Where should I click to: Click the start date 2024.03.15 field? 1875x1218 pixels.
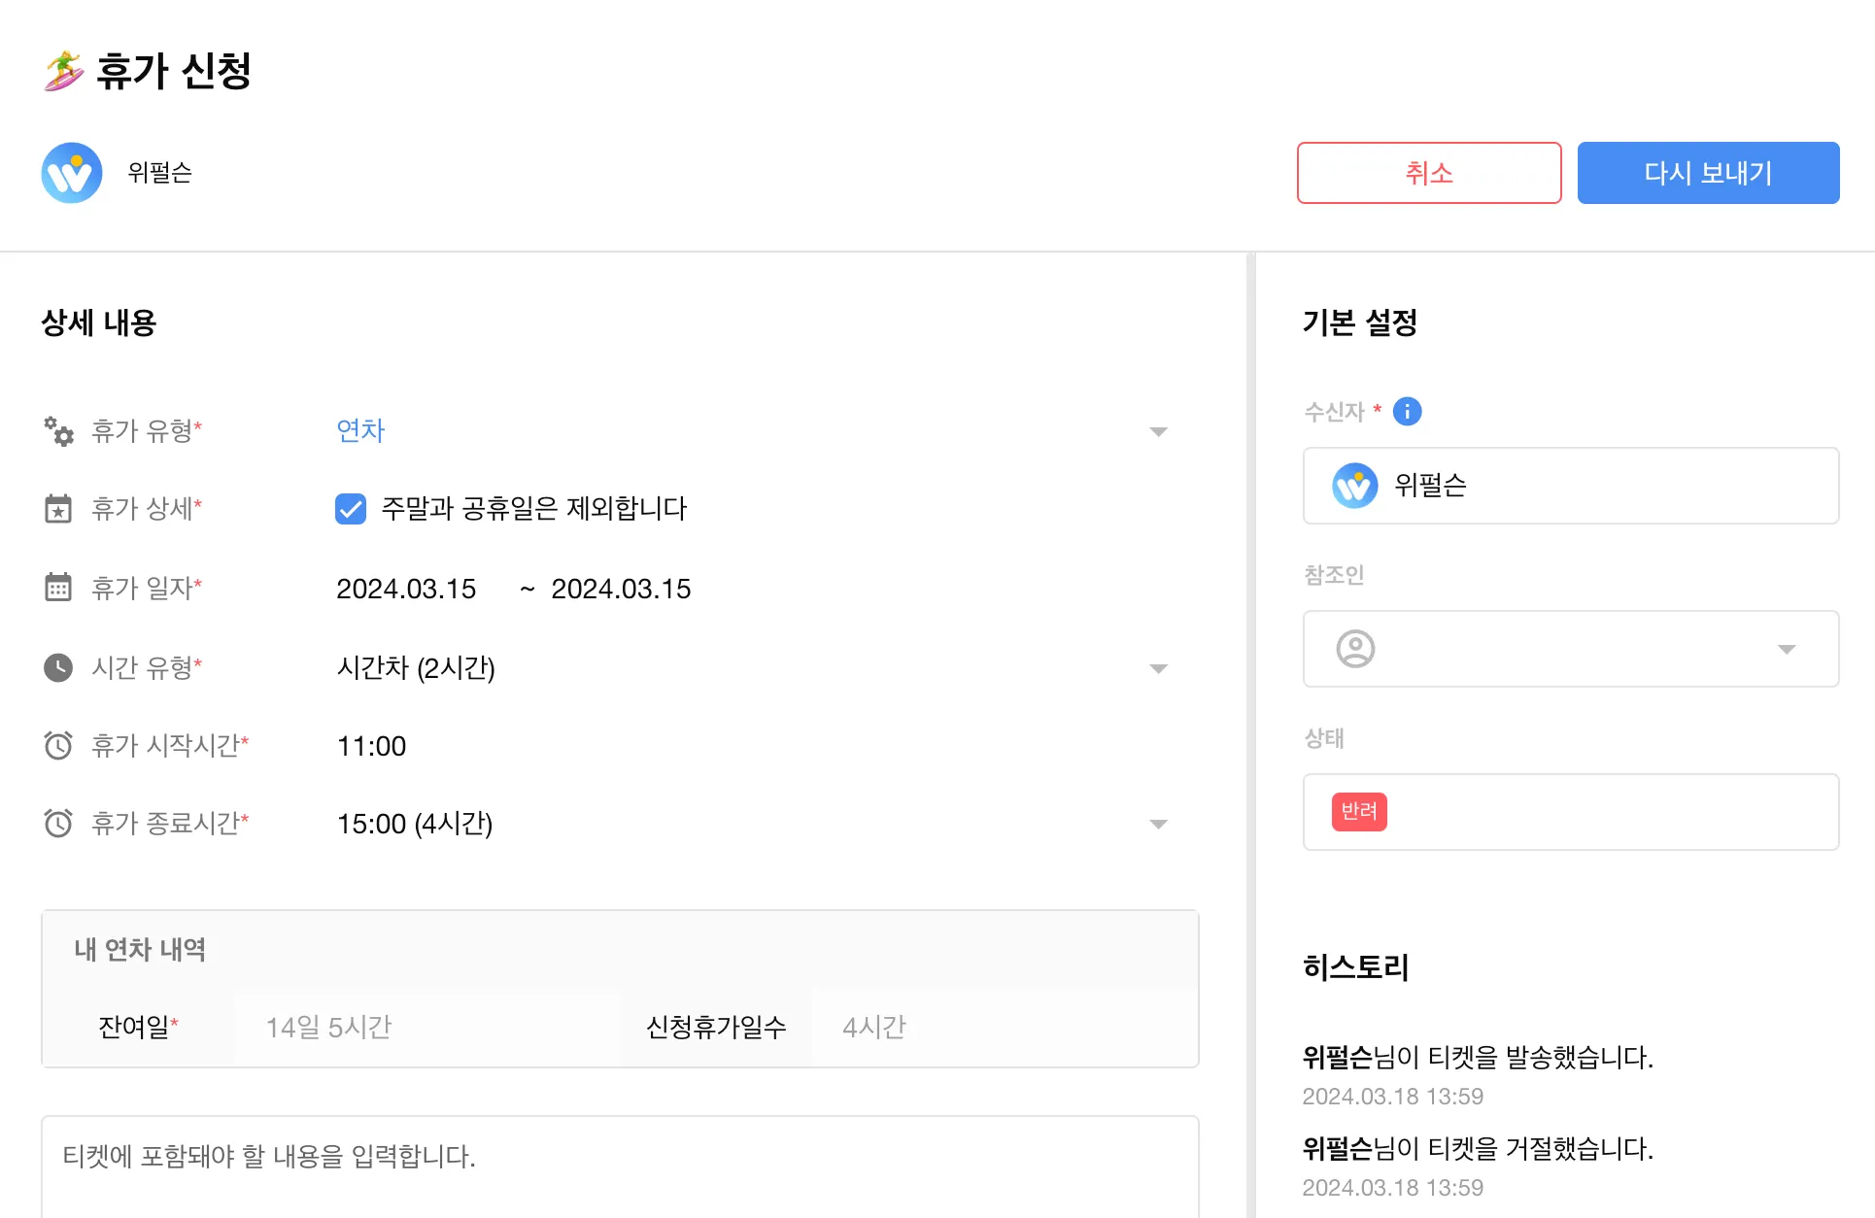pyautogui.click(x=406, y=589)
